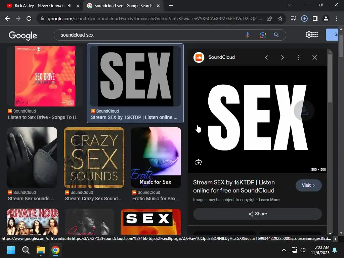Click the address bar URL
Image resolution: width=344 pixels, height=258 pixels.
click(155, 19)
